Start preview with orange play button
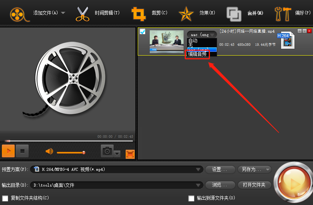The image size is (313, 205). point(8,151)
